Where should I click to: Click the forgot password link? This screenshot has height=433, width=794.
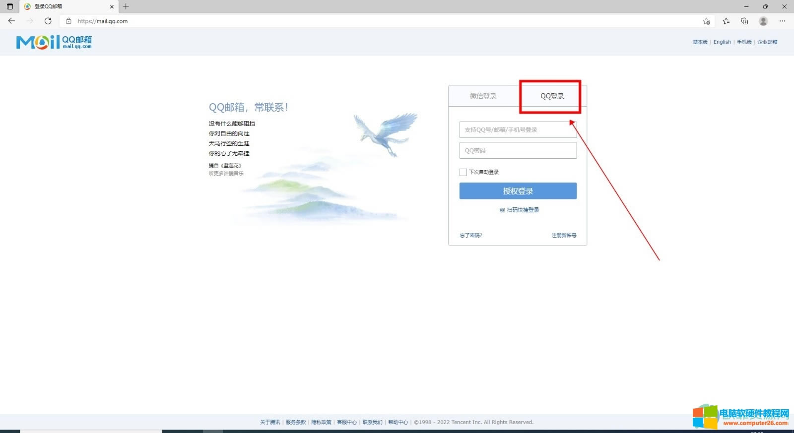pos(470,236)
